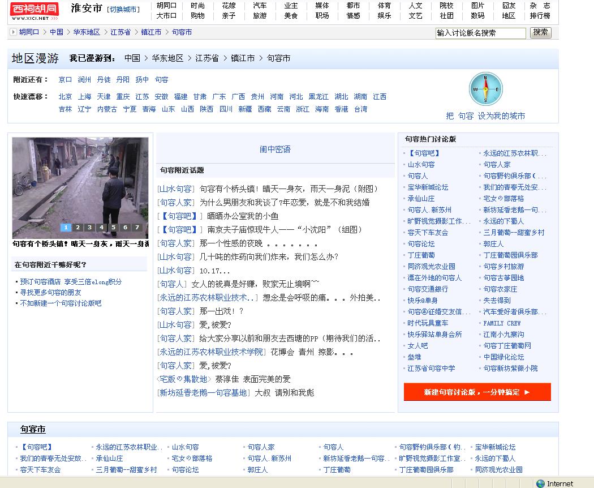This screenshot has width=594, height=488.
Task: Click the compass icon
Action: point(485,89)
